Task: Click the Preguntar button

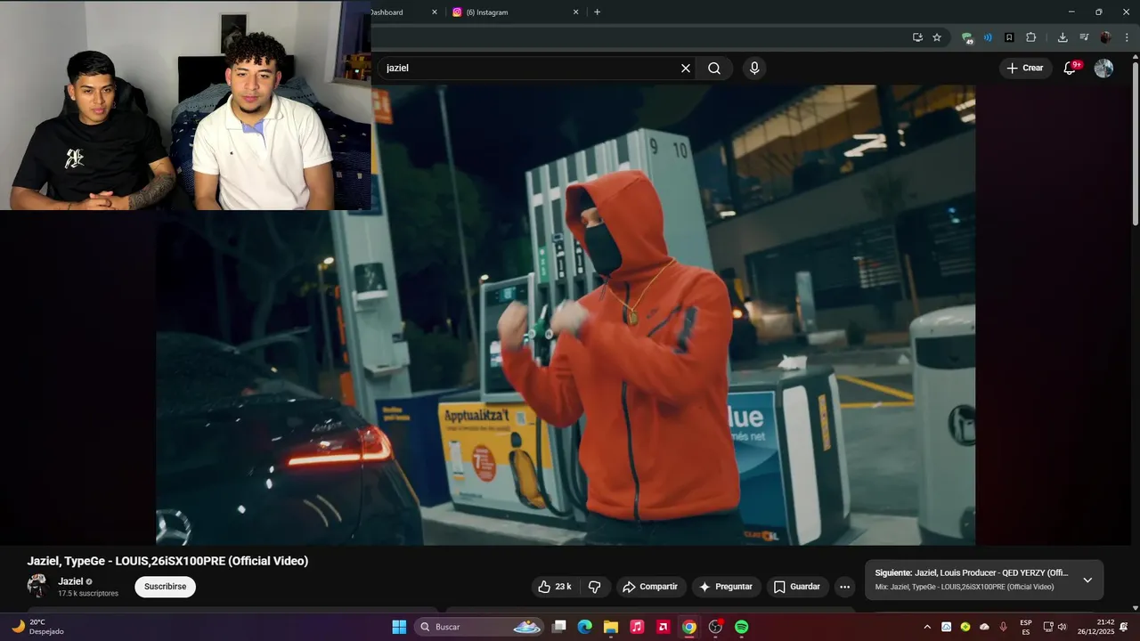Action: 727,587
